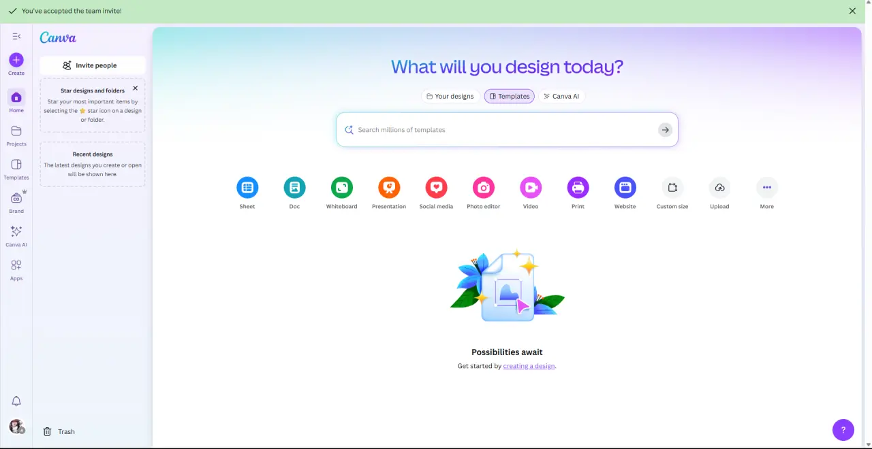
Task: Click the Possibilities await heading
Action: 507,352
